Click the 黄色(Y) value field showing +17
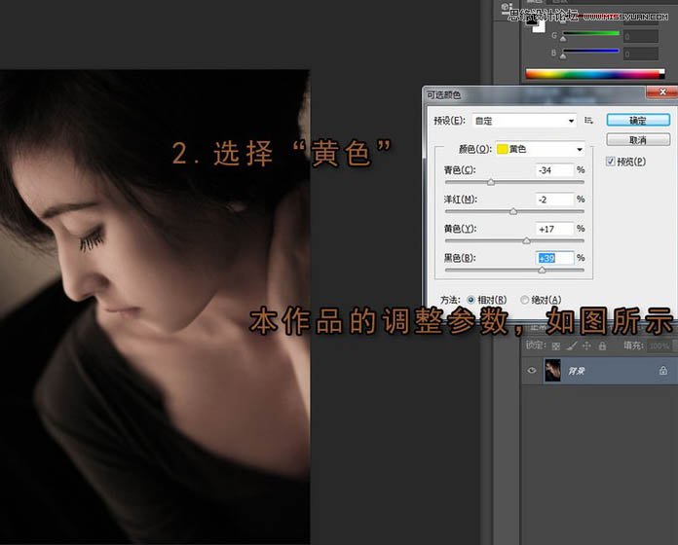The width and height of the screenshot is (678, 545). (x=554, y=229)
